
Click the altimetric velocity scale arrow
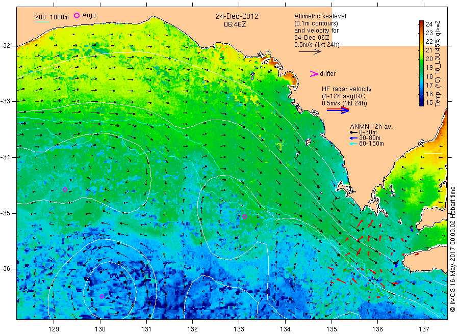(x=310, y=52)
